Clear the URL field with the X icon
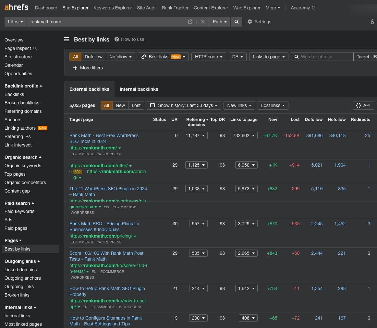377x328 pixels. coord(203,22)
